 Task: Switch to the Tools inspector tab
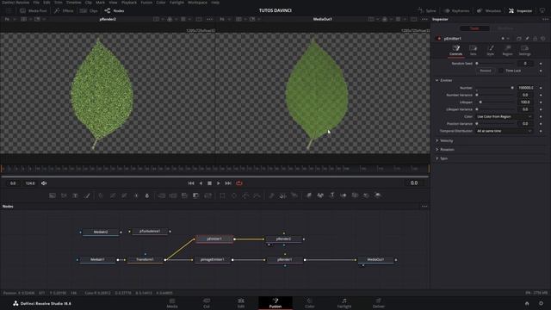[474, 28]
